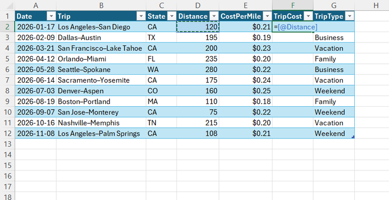Screen dimensions: 389x200
Task: Open the Trip column filter dropdown
Action: (x=141, y=17)
